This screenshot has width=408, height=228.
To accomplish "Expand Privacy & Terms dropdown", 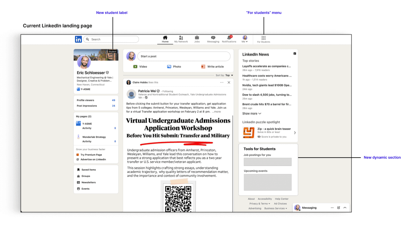I will [260, 204].
